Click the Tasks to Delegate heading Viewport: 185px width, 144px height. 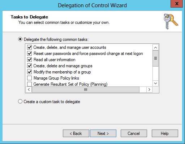click(x=29, y=17)
